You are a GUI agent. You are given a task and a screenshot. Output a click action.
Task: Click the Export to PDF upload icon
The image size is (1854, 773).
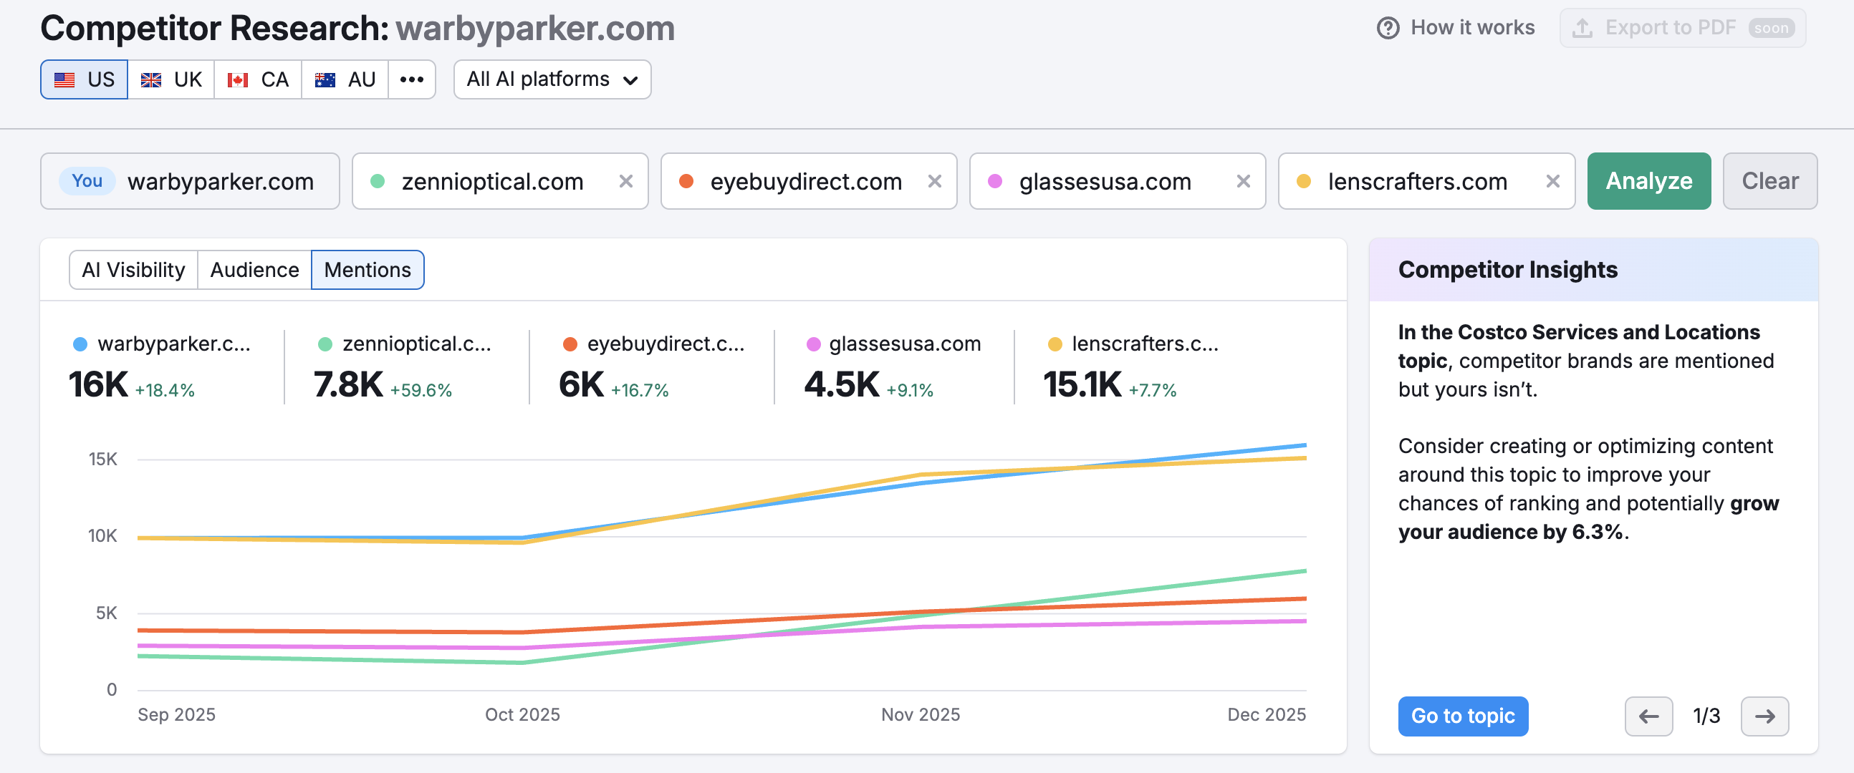1582,28
